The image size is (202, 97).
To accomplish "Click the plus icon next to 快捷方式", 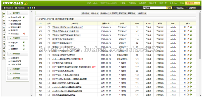I will [199, 3].
